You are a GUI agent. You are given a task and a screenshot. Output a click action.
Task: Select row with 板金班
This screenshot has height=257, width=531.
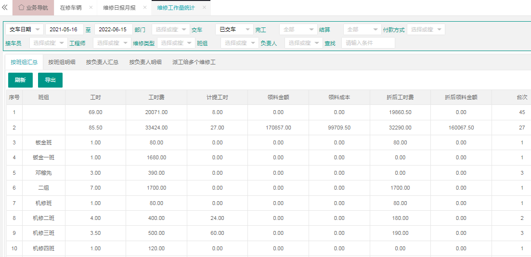tap(269, 142)
